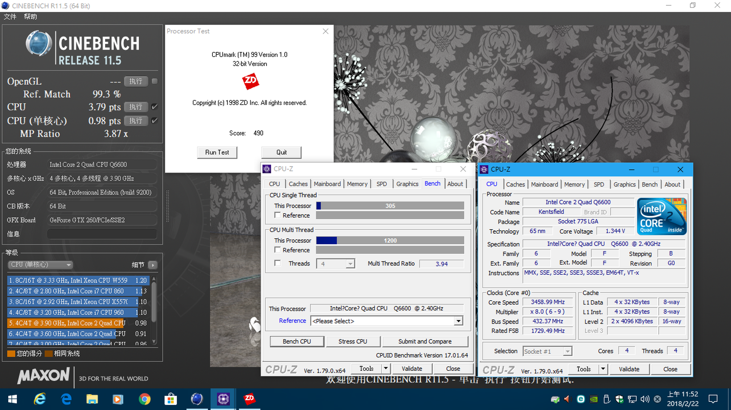Viewport: 731px width, 410px height.
Task: Launch Internet Explorer from the taskbar
Action: click(x=40, y=399)
